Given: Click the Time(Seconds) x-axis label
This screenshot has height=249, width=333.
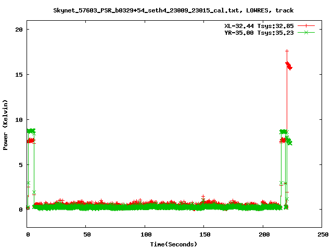Looking at the screenshot, I should click(174, 244).
